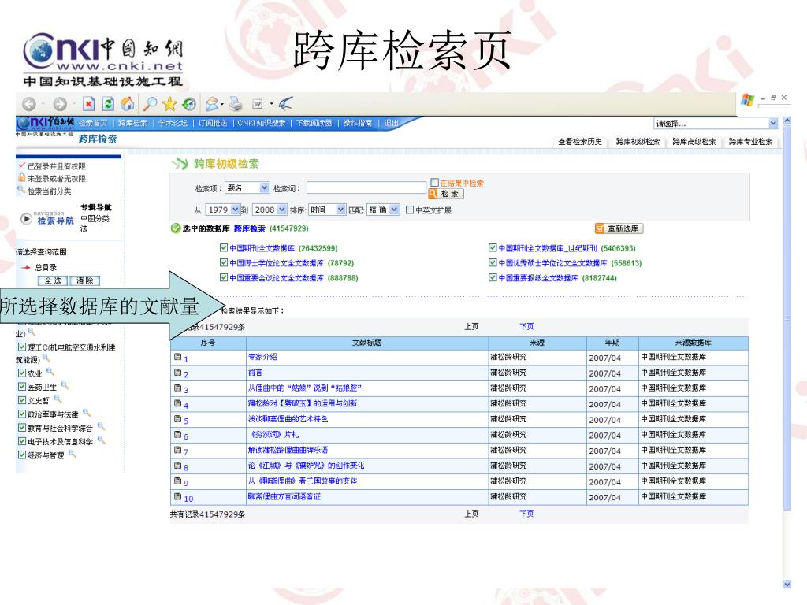
Task: Click the 重新选库 button
Action: 619,228
